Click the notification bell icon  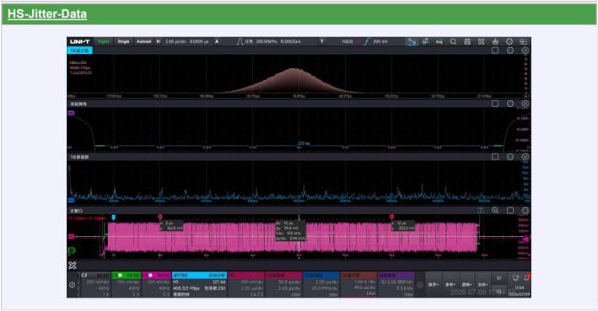pyautogui.click(x=526, y=278)
